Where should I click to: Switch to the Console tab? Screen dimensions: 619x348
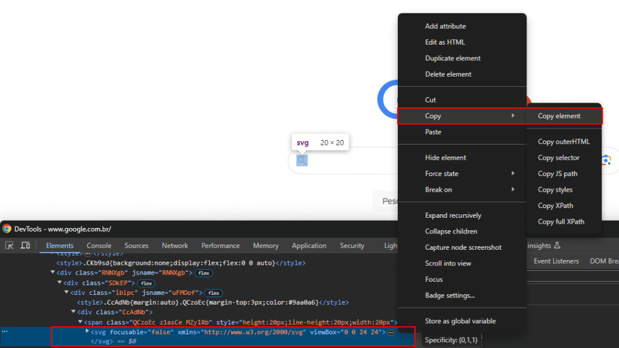click(x=99, y=245)
